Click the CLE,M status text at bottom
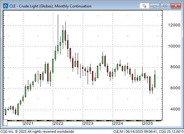Screen dimensions: 184x134 [118, 132]
